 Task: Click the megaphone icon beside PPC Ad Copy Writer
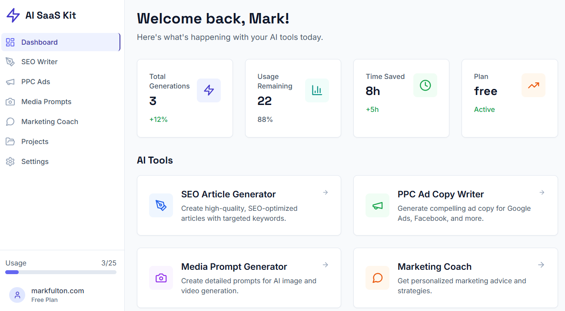click(x=377, y=205)
